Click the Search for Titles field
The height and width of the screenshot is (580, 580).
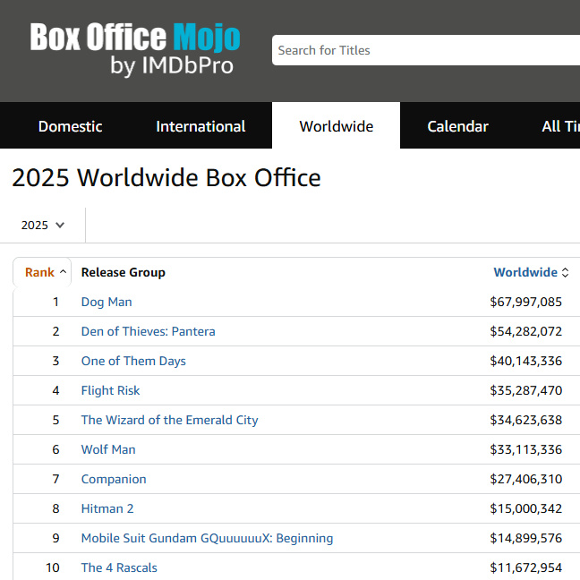(425, 50)
